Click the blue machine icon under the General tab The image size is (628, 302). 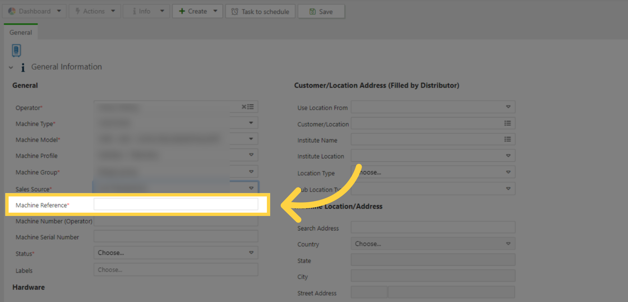[16, 50]
